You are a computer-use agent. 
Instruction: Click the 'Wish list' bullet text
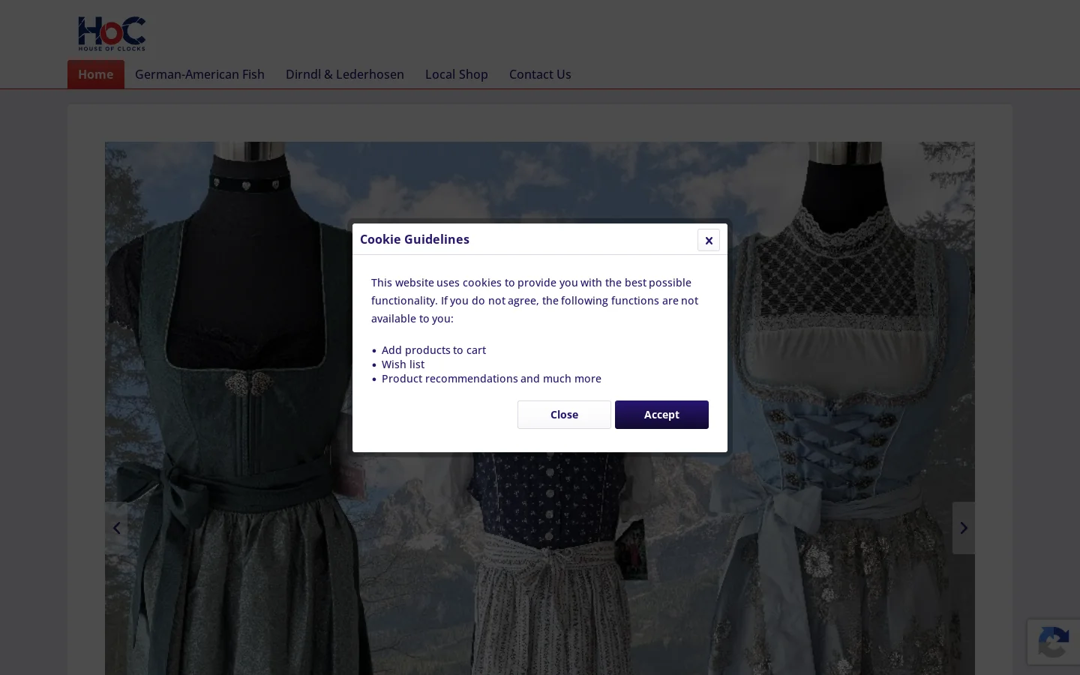tap(403, 364)
